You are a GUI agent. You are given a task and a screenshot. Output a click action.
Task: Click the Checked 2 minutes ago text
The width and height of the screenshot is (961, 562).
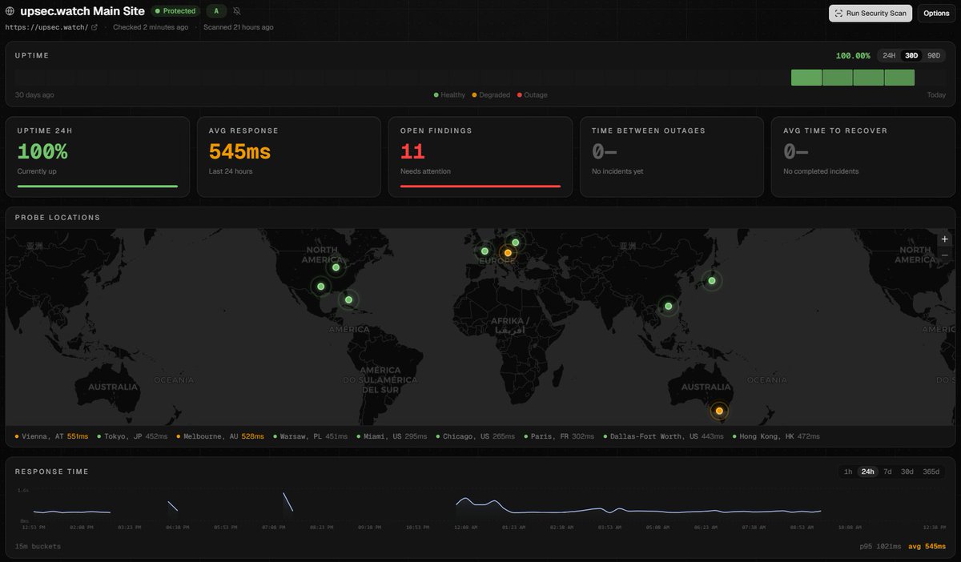pyautogui.click(x=151, y=27)
